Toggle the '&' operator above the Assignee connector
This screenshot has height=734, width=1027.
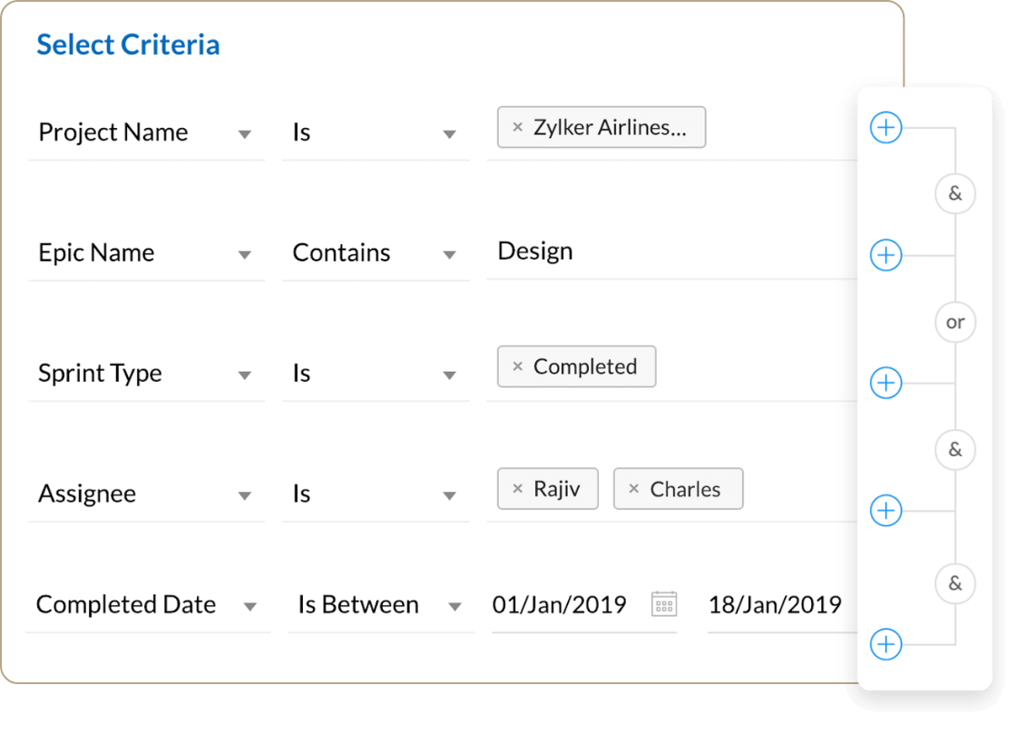(x=955, y=450)
